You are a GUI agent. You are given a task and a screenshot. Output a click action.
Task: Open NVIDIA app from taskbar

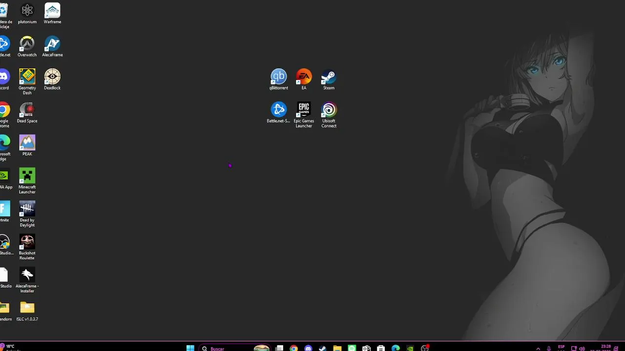pyautogui.click(x=410, y=348)
